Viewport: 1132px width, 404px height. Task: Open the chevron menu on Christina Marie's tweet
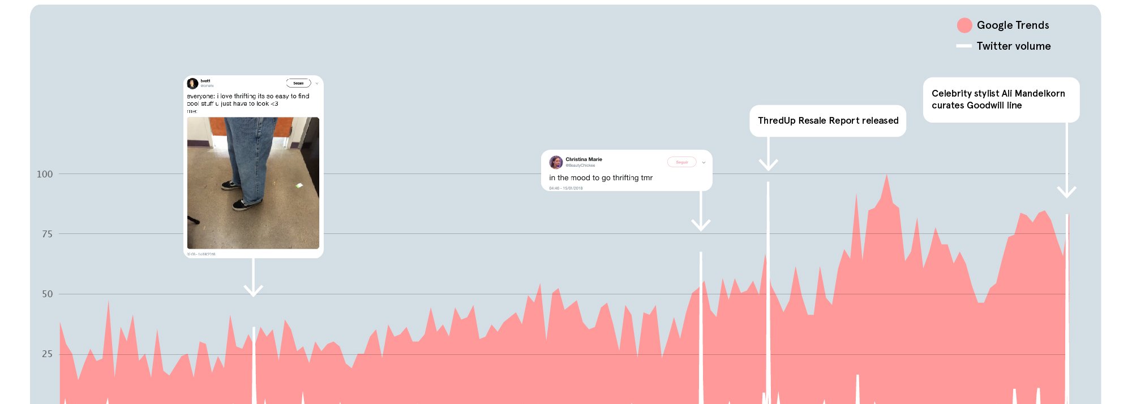click(704, 162)
